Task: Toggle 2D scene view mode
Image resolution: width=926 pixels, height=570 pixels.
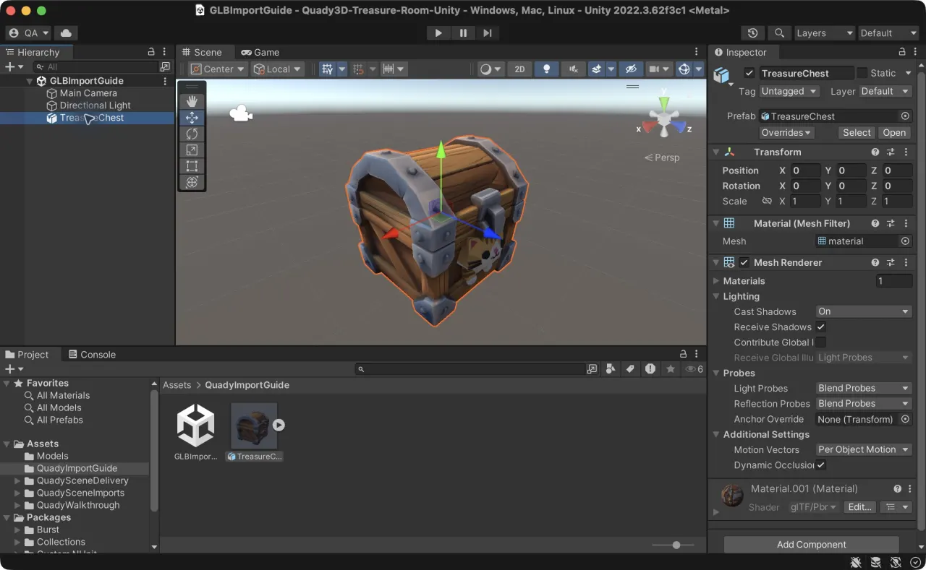Action: [519, 69]
